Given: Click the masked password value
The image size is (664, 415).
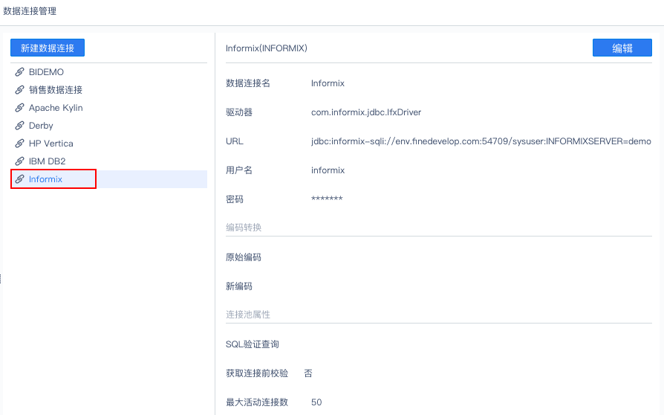Looking at the screenshot, I should pos(327,199).
